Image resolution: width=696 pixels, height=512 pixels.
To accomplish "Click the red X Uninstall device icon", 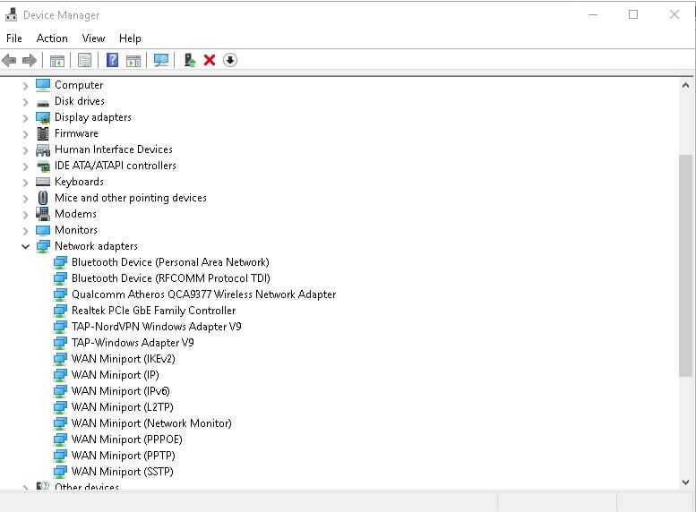I will (210, 60).
